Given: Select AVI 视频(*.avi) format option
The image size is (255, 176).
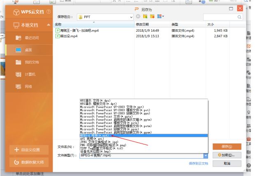Looking at the screenshot, I should [144, 139].
